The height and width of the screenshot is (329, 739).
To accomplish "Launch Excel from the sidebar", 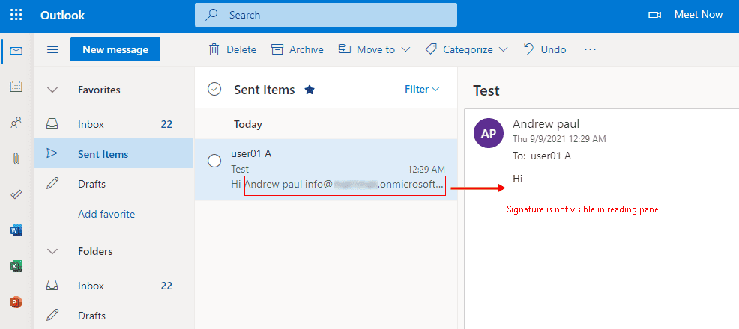I will (16, 266).
